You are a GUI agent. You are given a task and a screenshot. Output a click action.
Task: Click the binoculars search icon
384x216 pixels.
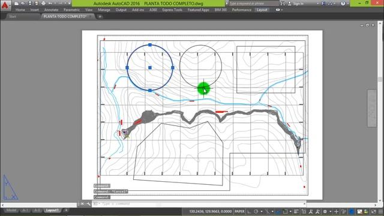(283, 4)
